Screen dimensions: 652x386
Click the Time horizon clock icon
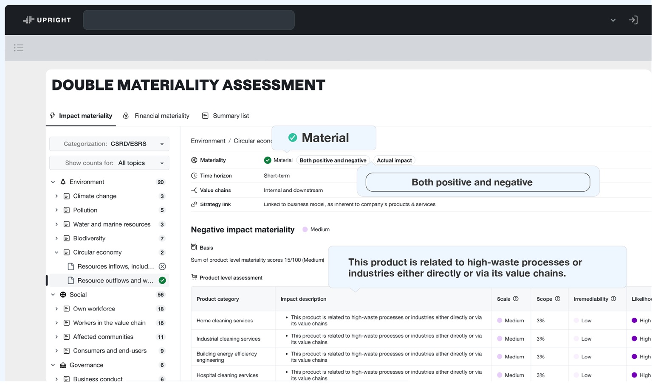click(x=194, y=175)
